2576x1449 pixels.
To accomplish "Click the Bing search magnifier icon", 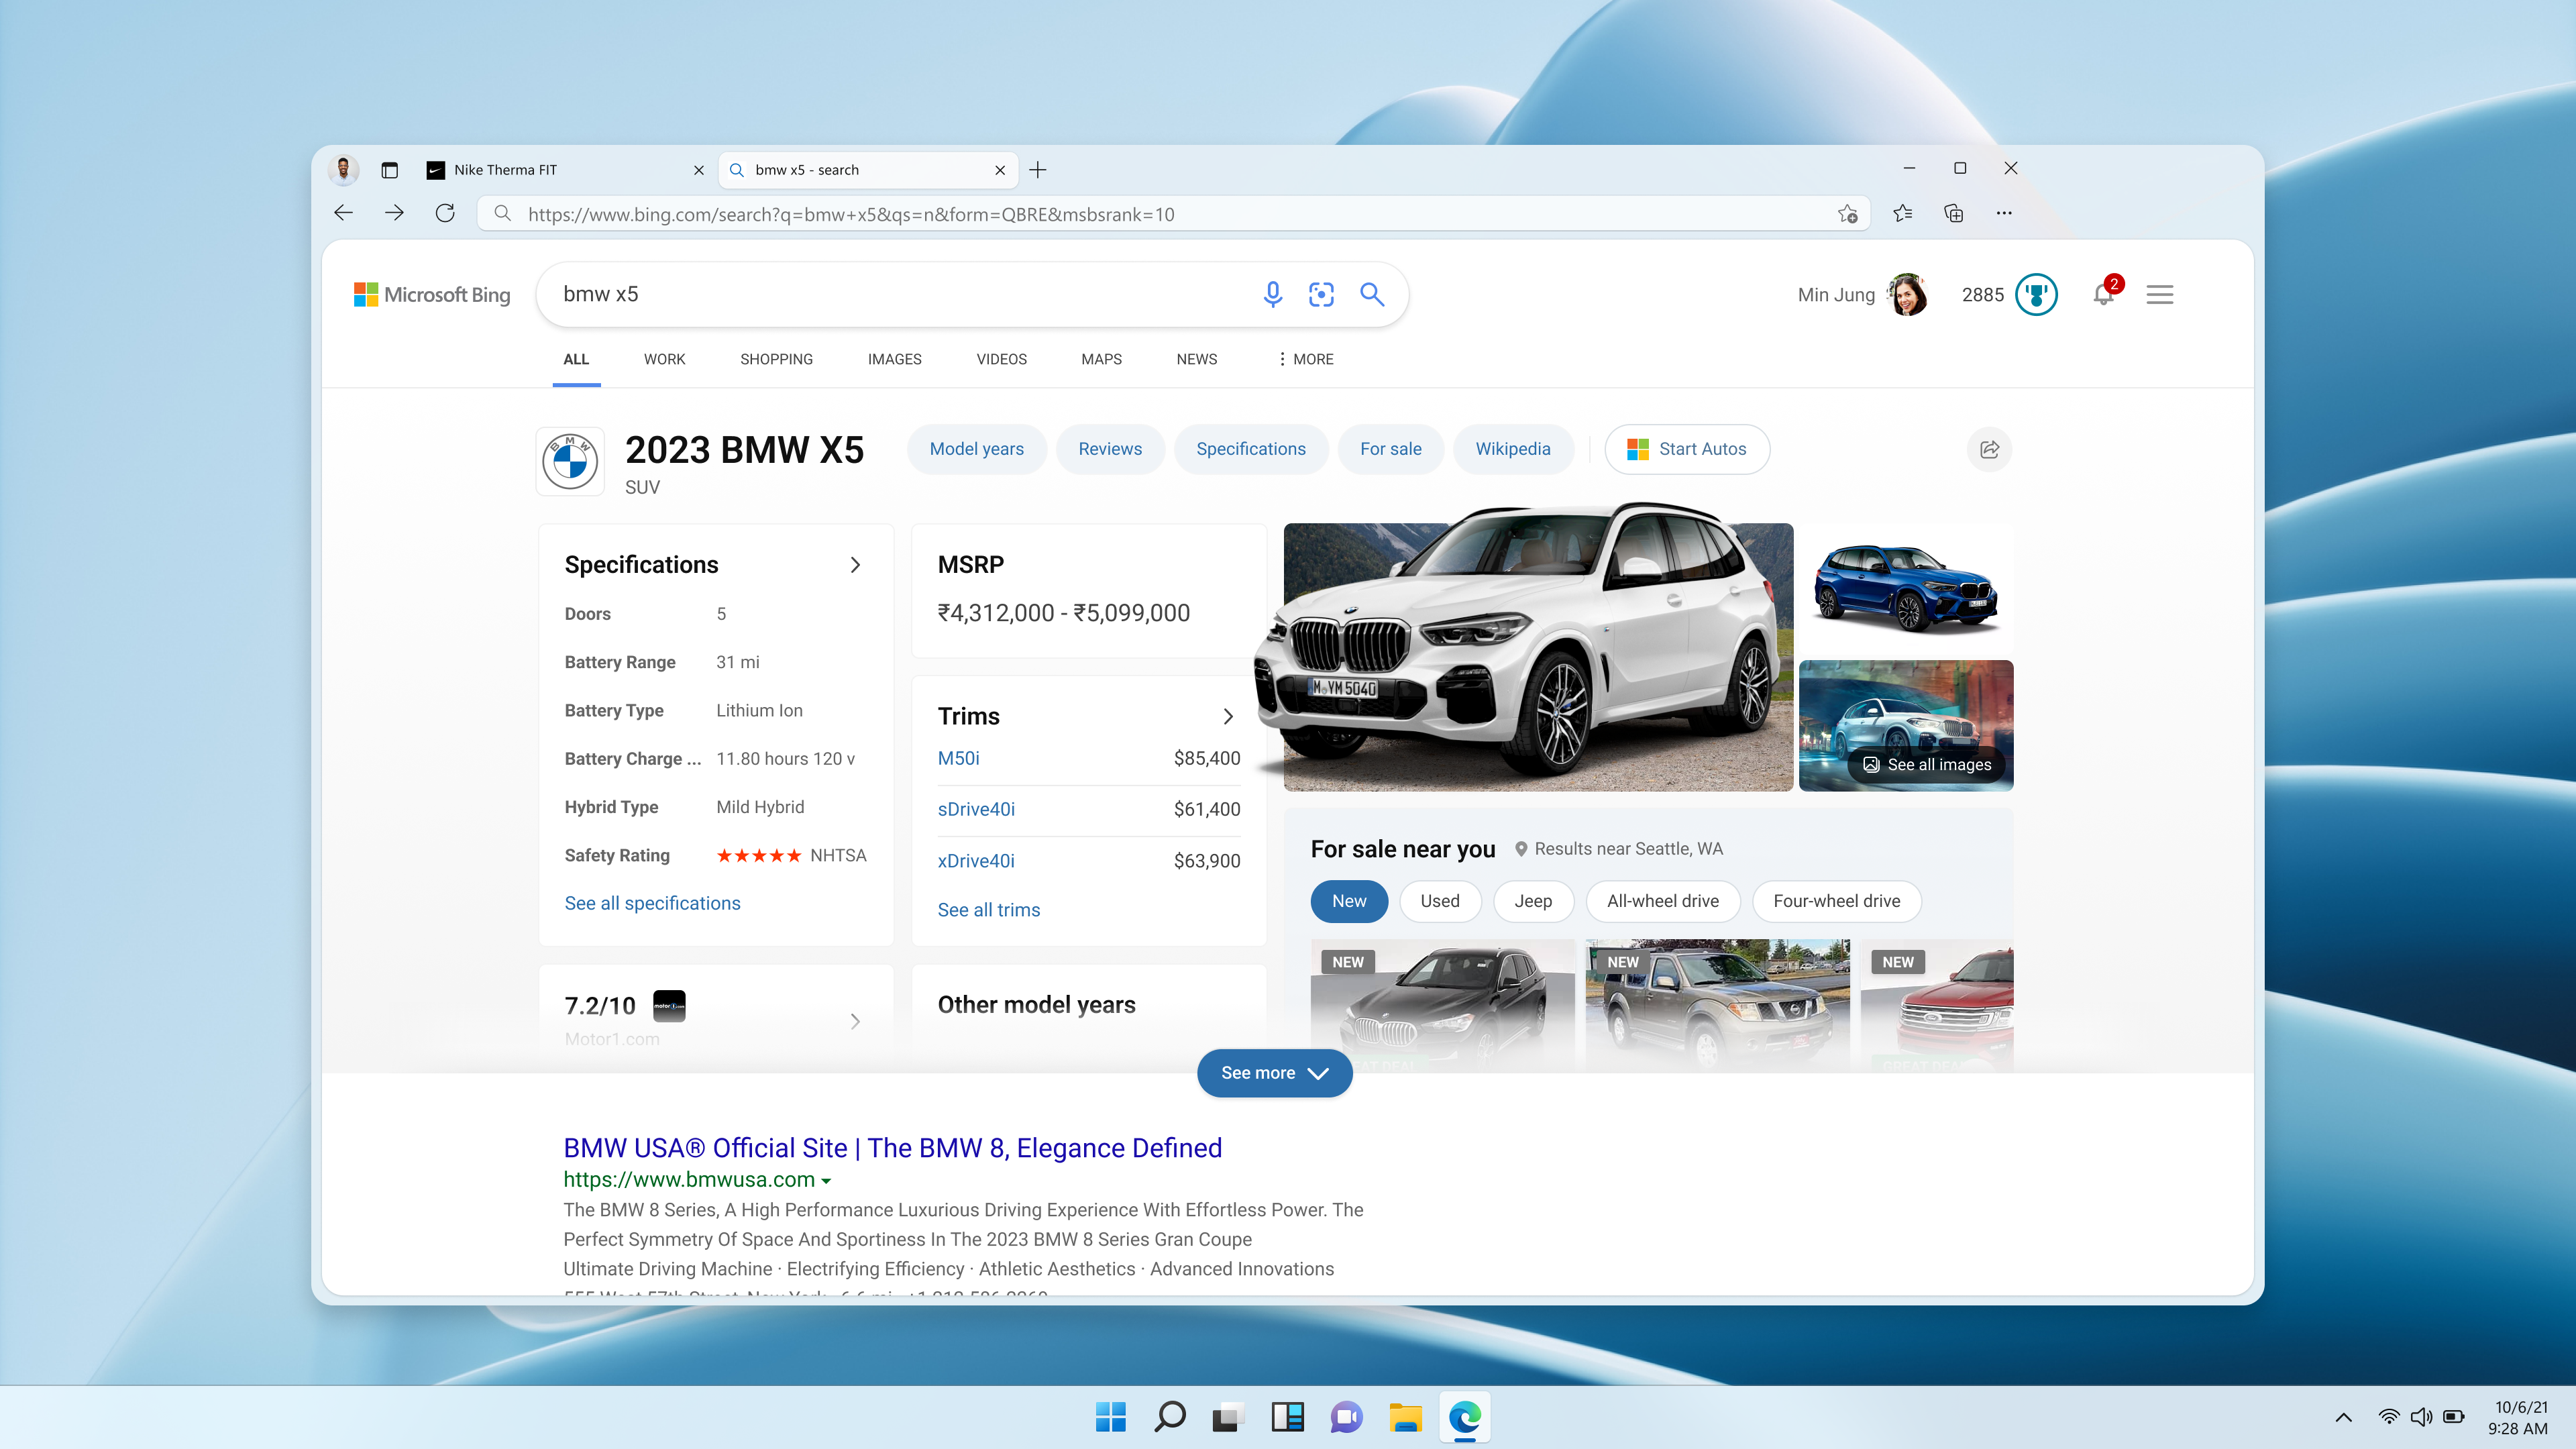I will [x=1372, y=294].
